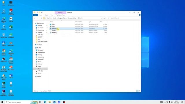This screenshot has width=185, height=104.
Task: Open the Google Chrome desktop shortcut
Action: coord(4,52)
